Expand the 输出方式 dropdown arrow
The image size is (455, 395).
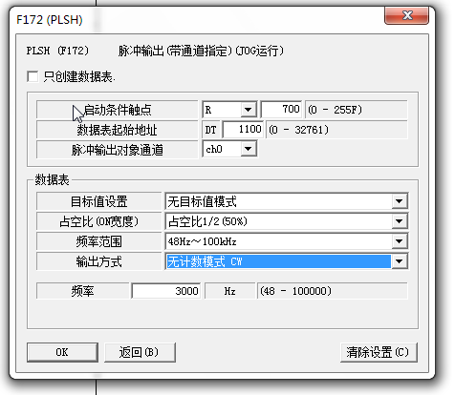coord(399,261)
